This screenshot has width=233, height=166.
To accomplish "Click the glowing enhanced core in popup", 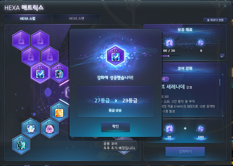I will pyautogui.click(x=115, y=56).
